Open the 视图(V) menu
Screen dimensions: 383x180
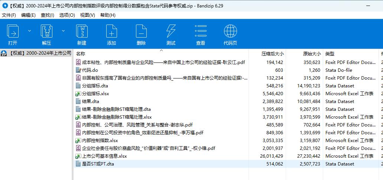pos(87,15)
